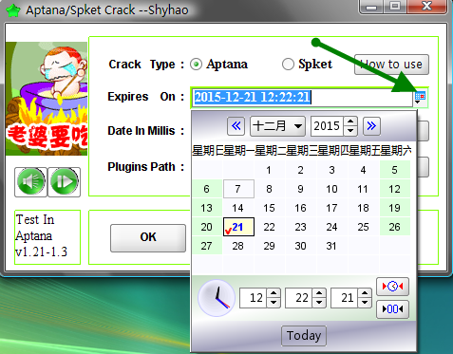Select day 7 in the calendar grid
The height and width of the screenshot is (354, 453).
(238, 189)
